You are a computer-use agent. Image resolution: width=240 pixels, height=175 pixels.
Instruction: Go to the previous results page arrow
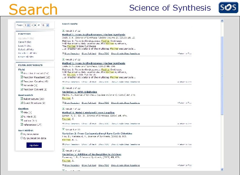click(x=32, y=25)
